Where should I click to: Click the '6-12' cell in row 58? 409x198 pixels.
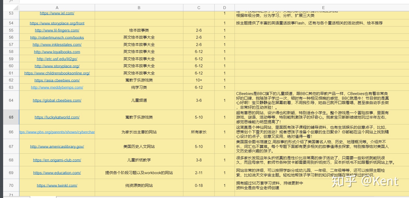coord(199,52)
